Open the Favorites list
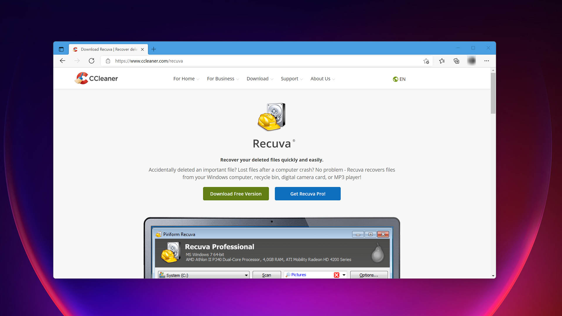The height and width of the screenshot is (316, 562). click(442, 61)
